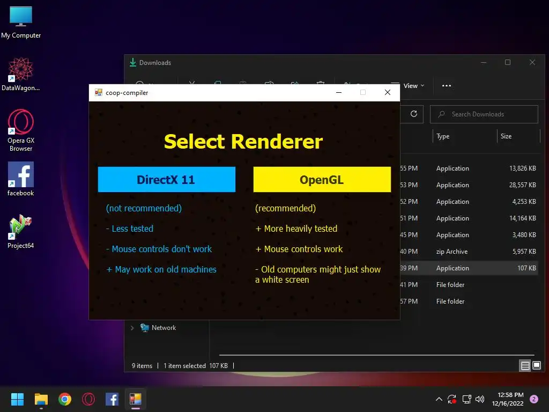Open the See more ellipsis menu in Downloads

point(447,86)
